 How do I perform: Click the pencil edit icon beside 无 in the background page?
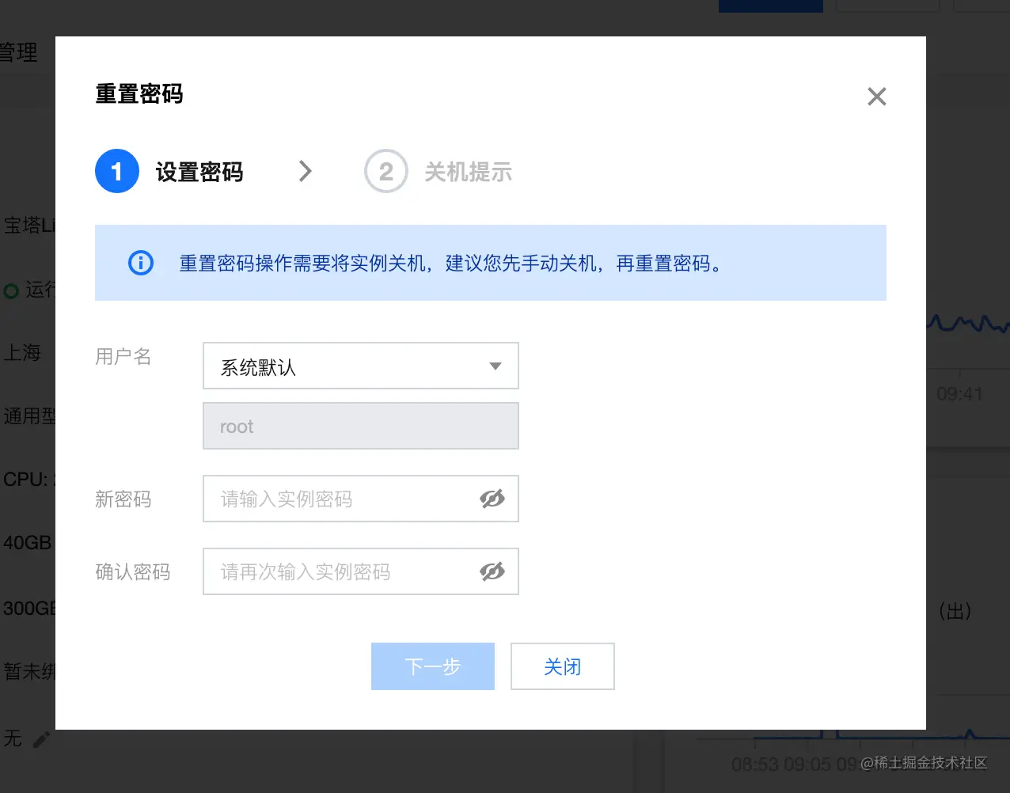click(41, 739)
